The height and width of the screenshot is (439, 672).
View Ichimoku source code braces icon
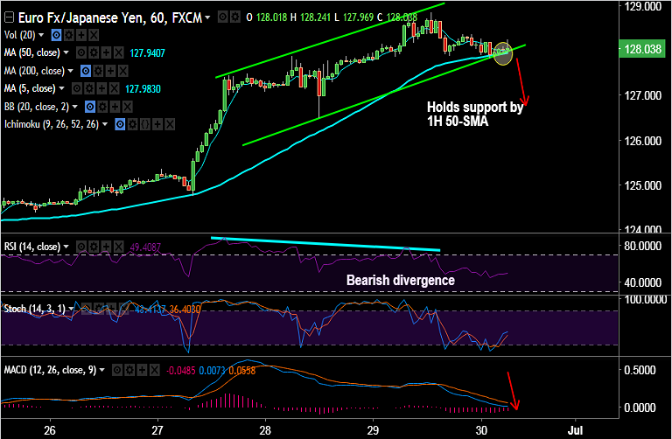pos(145,125)
